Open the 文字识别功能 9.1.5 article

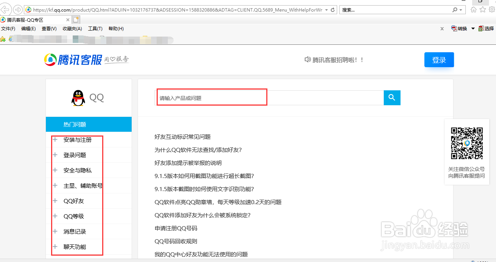pos(204,189)
